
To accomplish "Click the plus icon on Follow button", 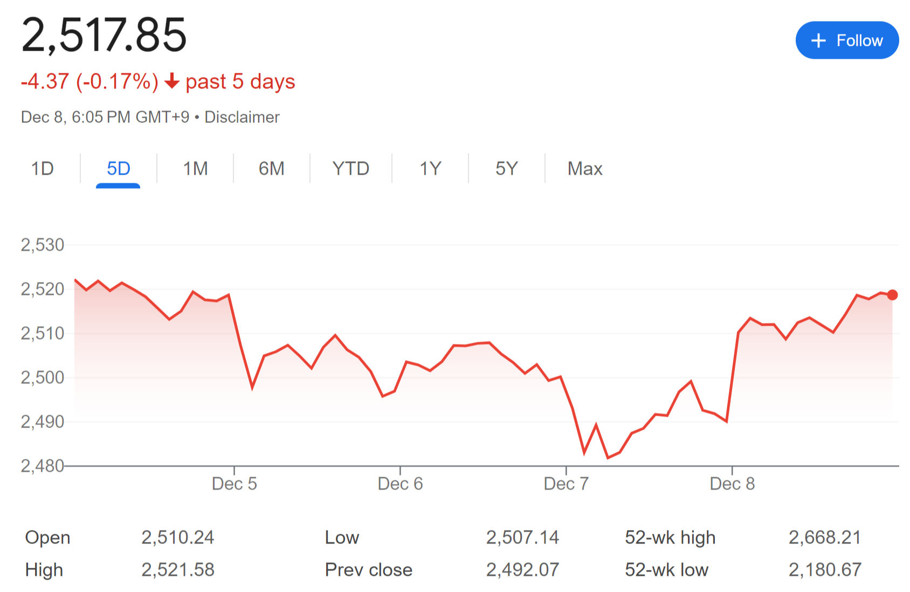I will (818, 40).
